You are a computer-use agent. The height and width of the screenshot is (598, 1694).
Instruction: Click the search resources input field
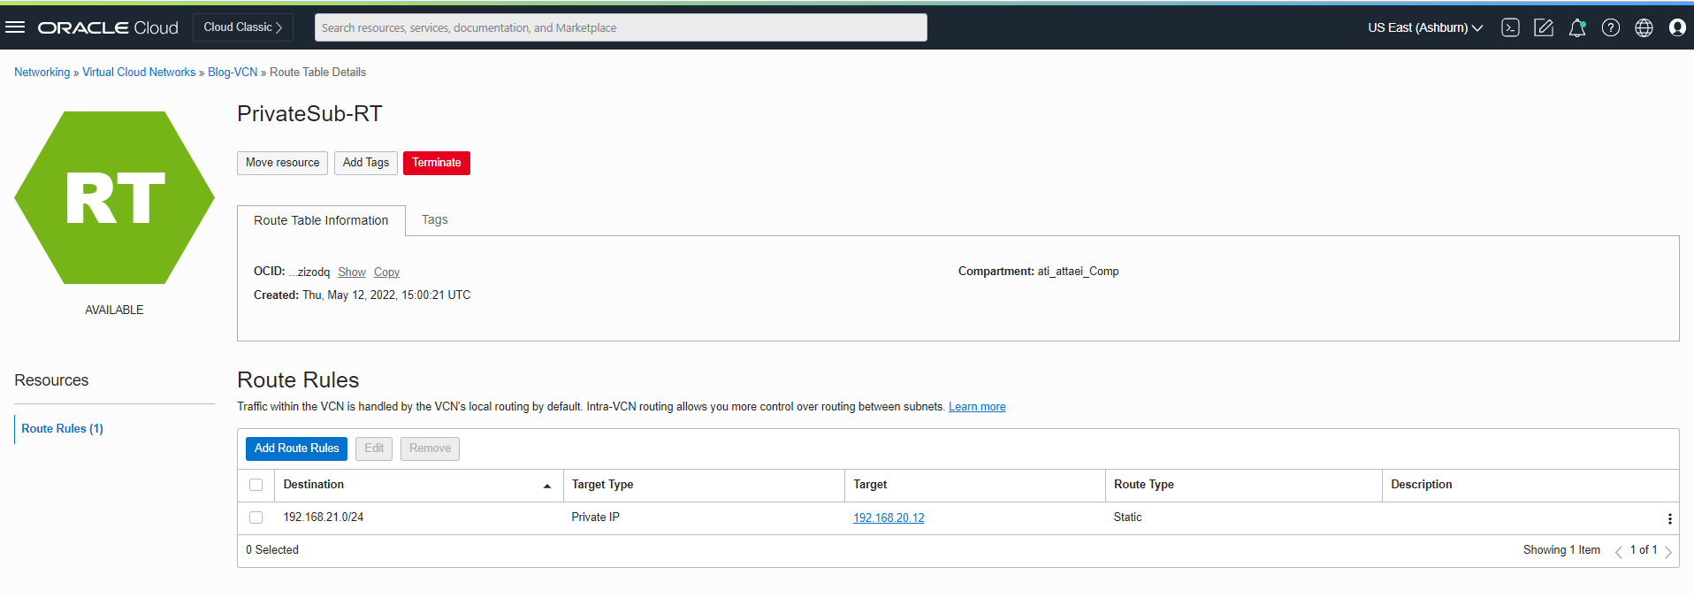620,27
